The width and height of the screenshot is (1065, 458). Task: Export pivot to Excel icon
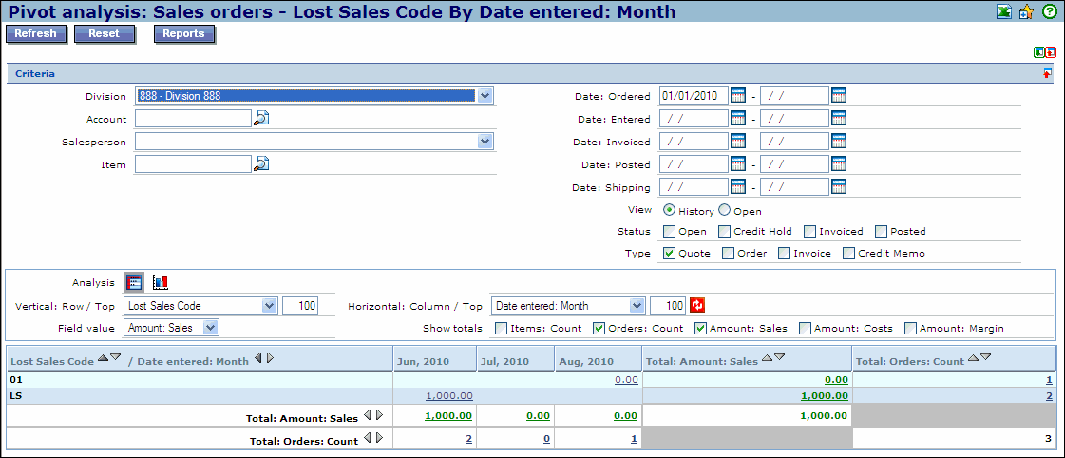[x=1003, y=12]
